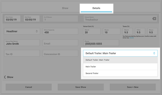162x95 pixels.
Task: Edit the Venue Cuts Music field
Action: (x=112, y=31)
